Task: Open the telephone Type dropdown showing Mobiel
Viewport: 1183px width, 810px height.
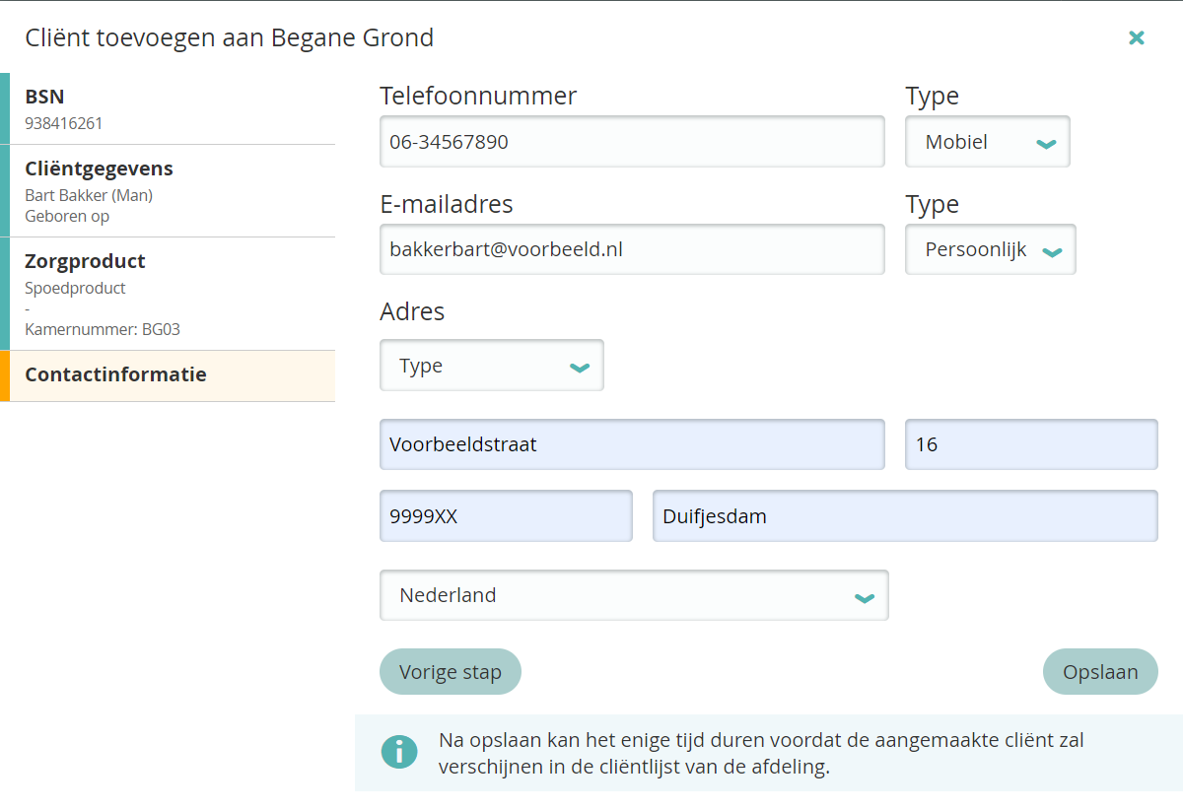Action: pos(987,142)
